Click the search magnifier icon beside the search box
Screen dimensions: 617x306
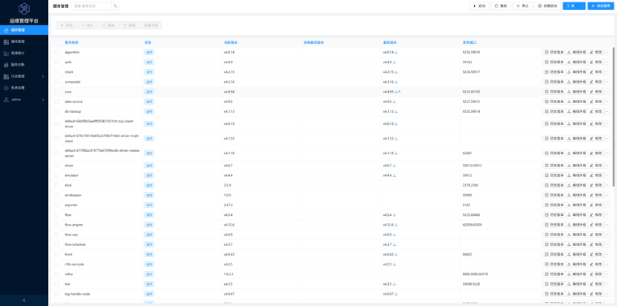pos(115,6)
